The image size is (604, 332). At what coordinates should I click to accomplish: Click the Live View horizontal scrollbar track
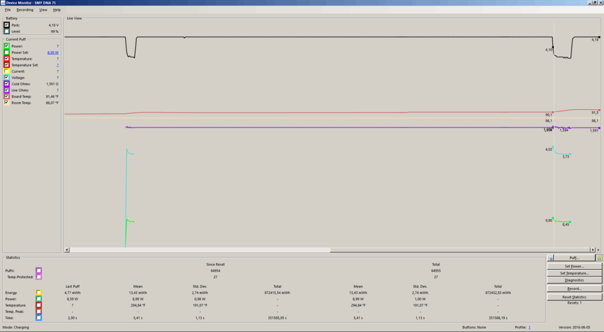pos(423,250)
